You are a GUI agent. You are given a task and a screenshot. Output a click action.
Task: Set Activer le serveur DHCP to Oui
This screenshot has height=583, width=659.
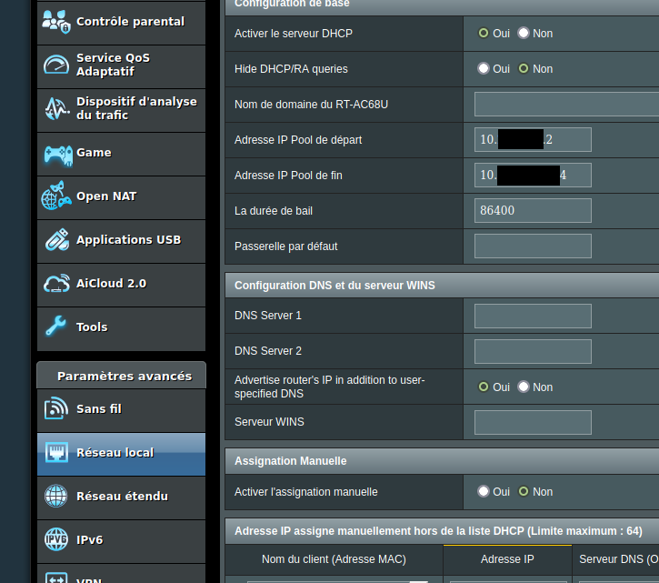pos(484,33)
